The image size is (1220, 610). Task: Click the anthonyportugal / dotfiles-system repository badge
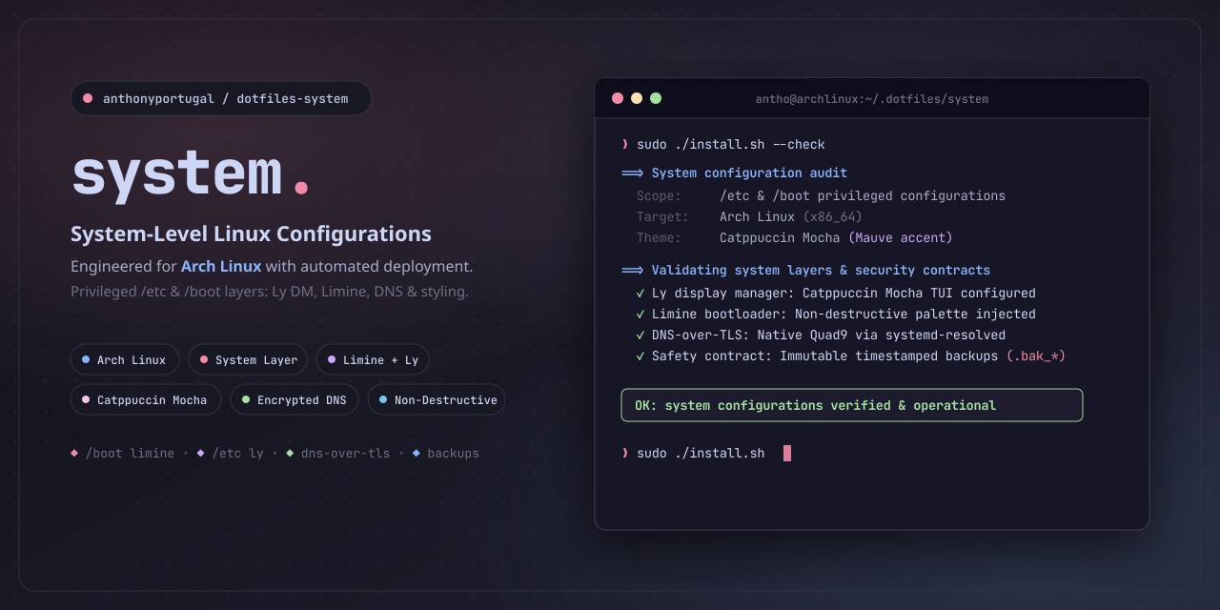click(221, 98)
